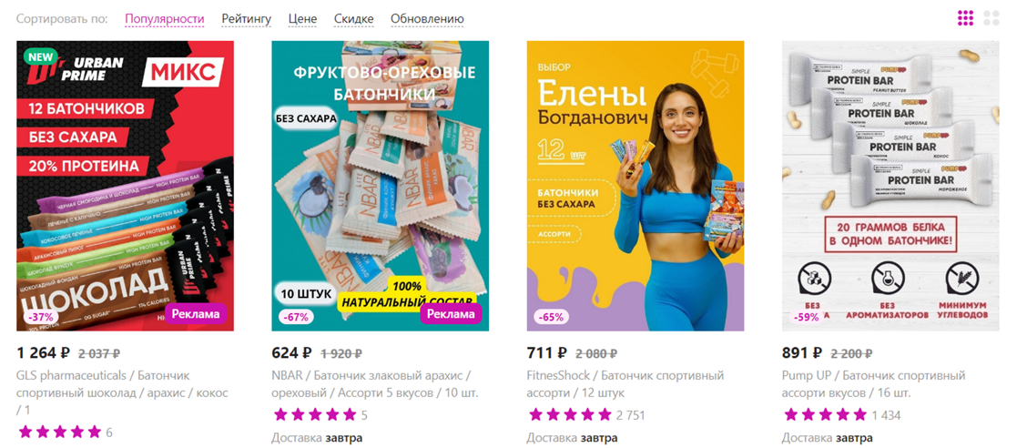Sort products by Обновлению
Viewport: 1027px width, 448px height.
(427, 19)
